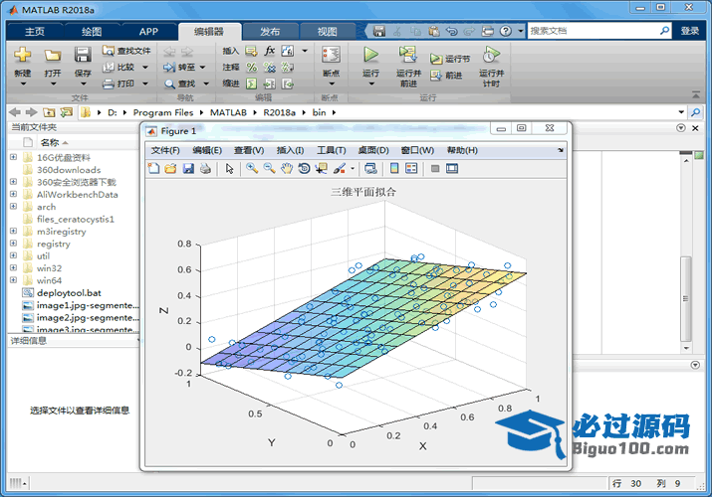Select the m3iregistry folder

click(62, 231)
